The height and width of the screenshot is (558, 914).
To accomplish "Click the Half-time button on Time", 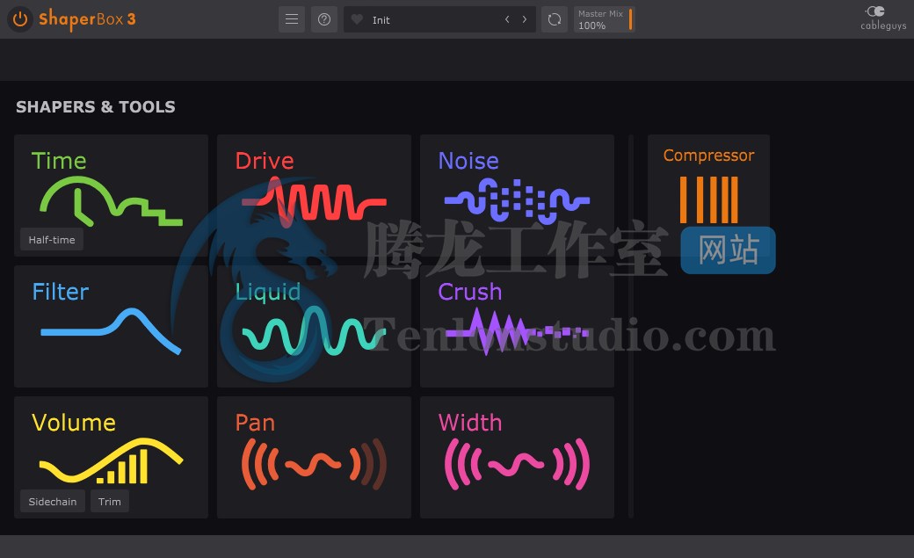I will pyautogui.click(x=52, y=240).
